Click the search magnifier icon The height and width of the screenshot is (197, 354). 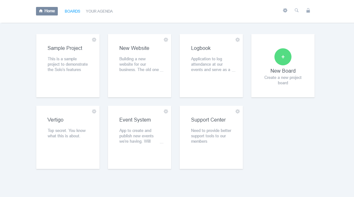tap(297, 10)
